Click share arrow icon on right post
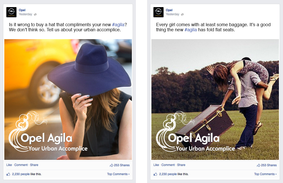283x183 pixels. pyautogui.click(x=259, y=165)
